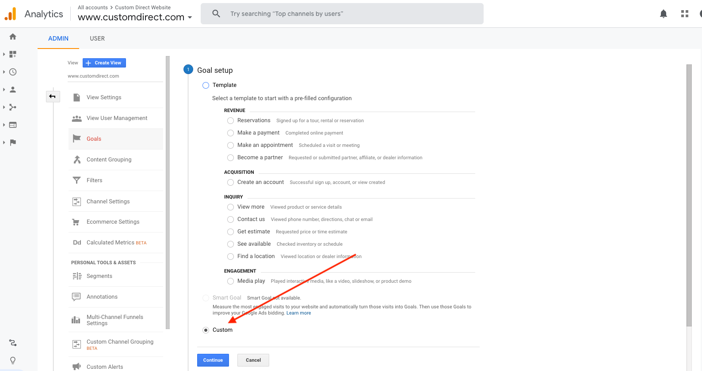Click the Ecommerce Settings cart icon
This screenshot has width=702, height=371.
tap(76, 222)
